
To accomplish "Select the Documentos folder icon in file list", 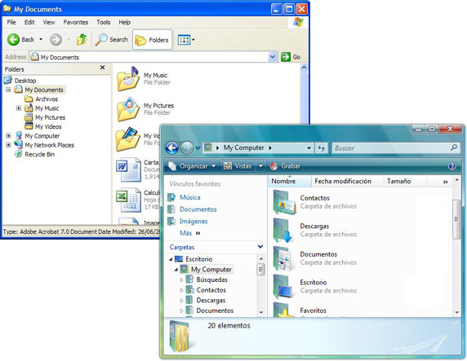I will [x=284, y=258].
